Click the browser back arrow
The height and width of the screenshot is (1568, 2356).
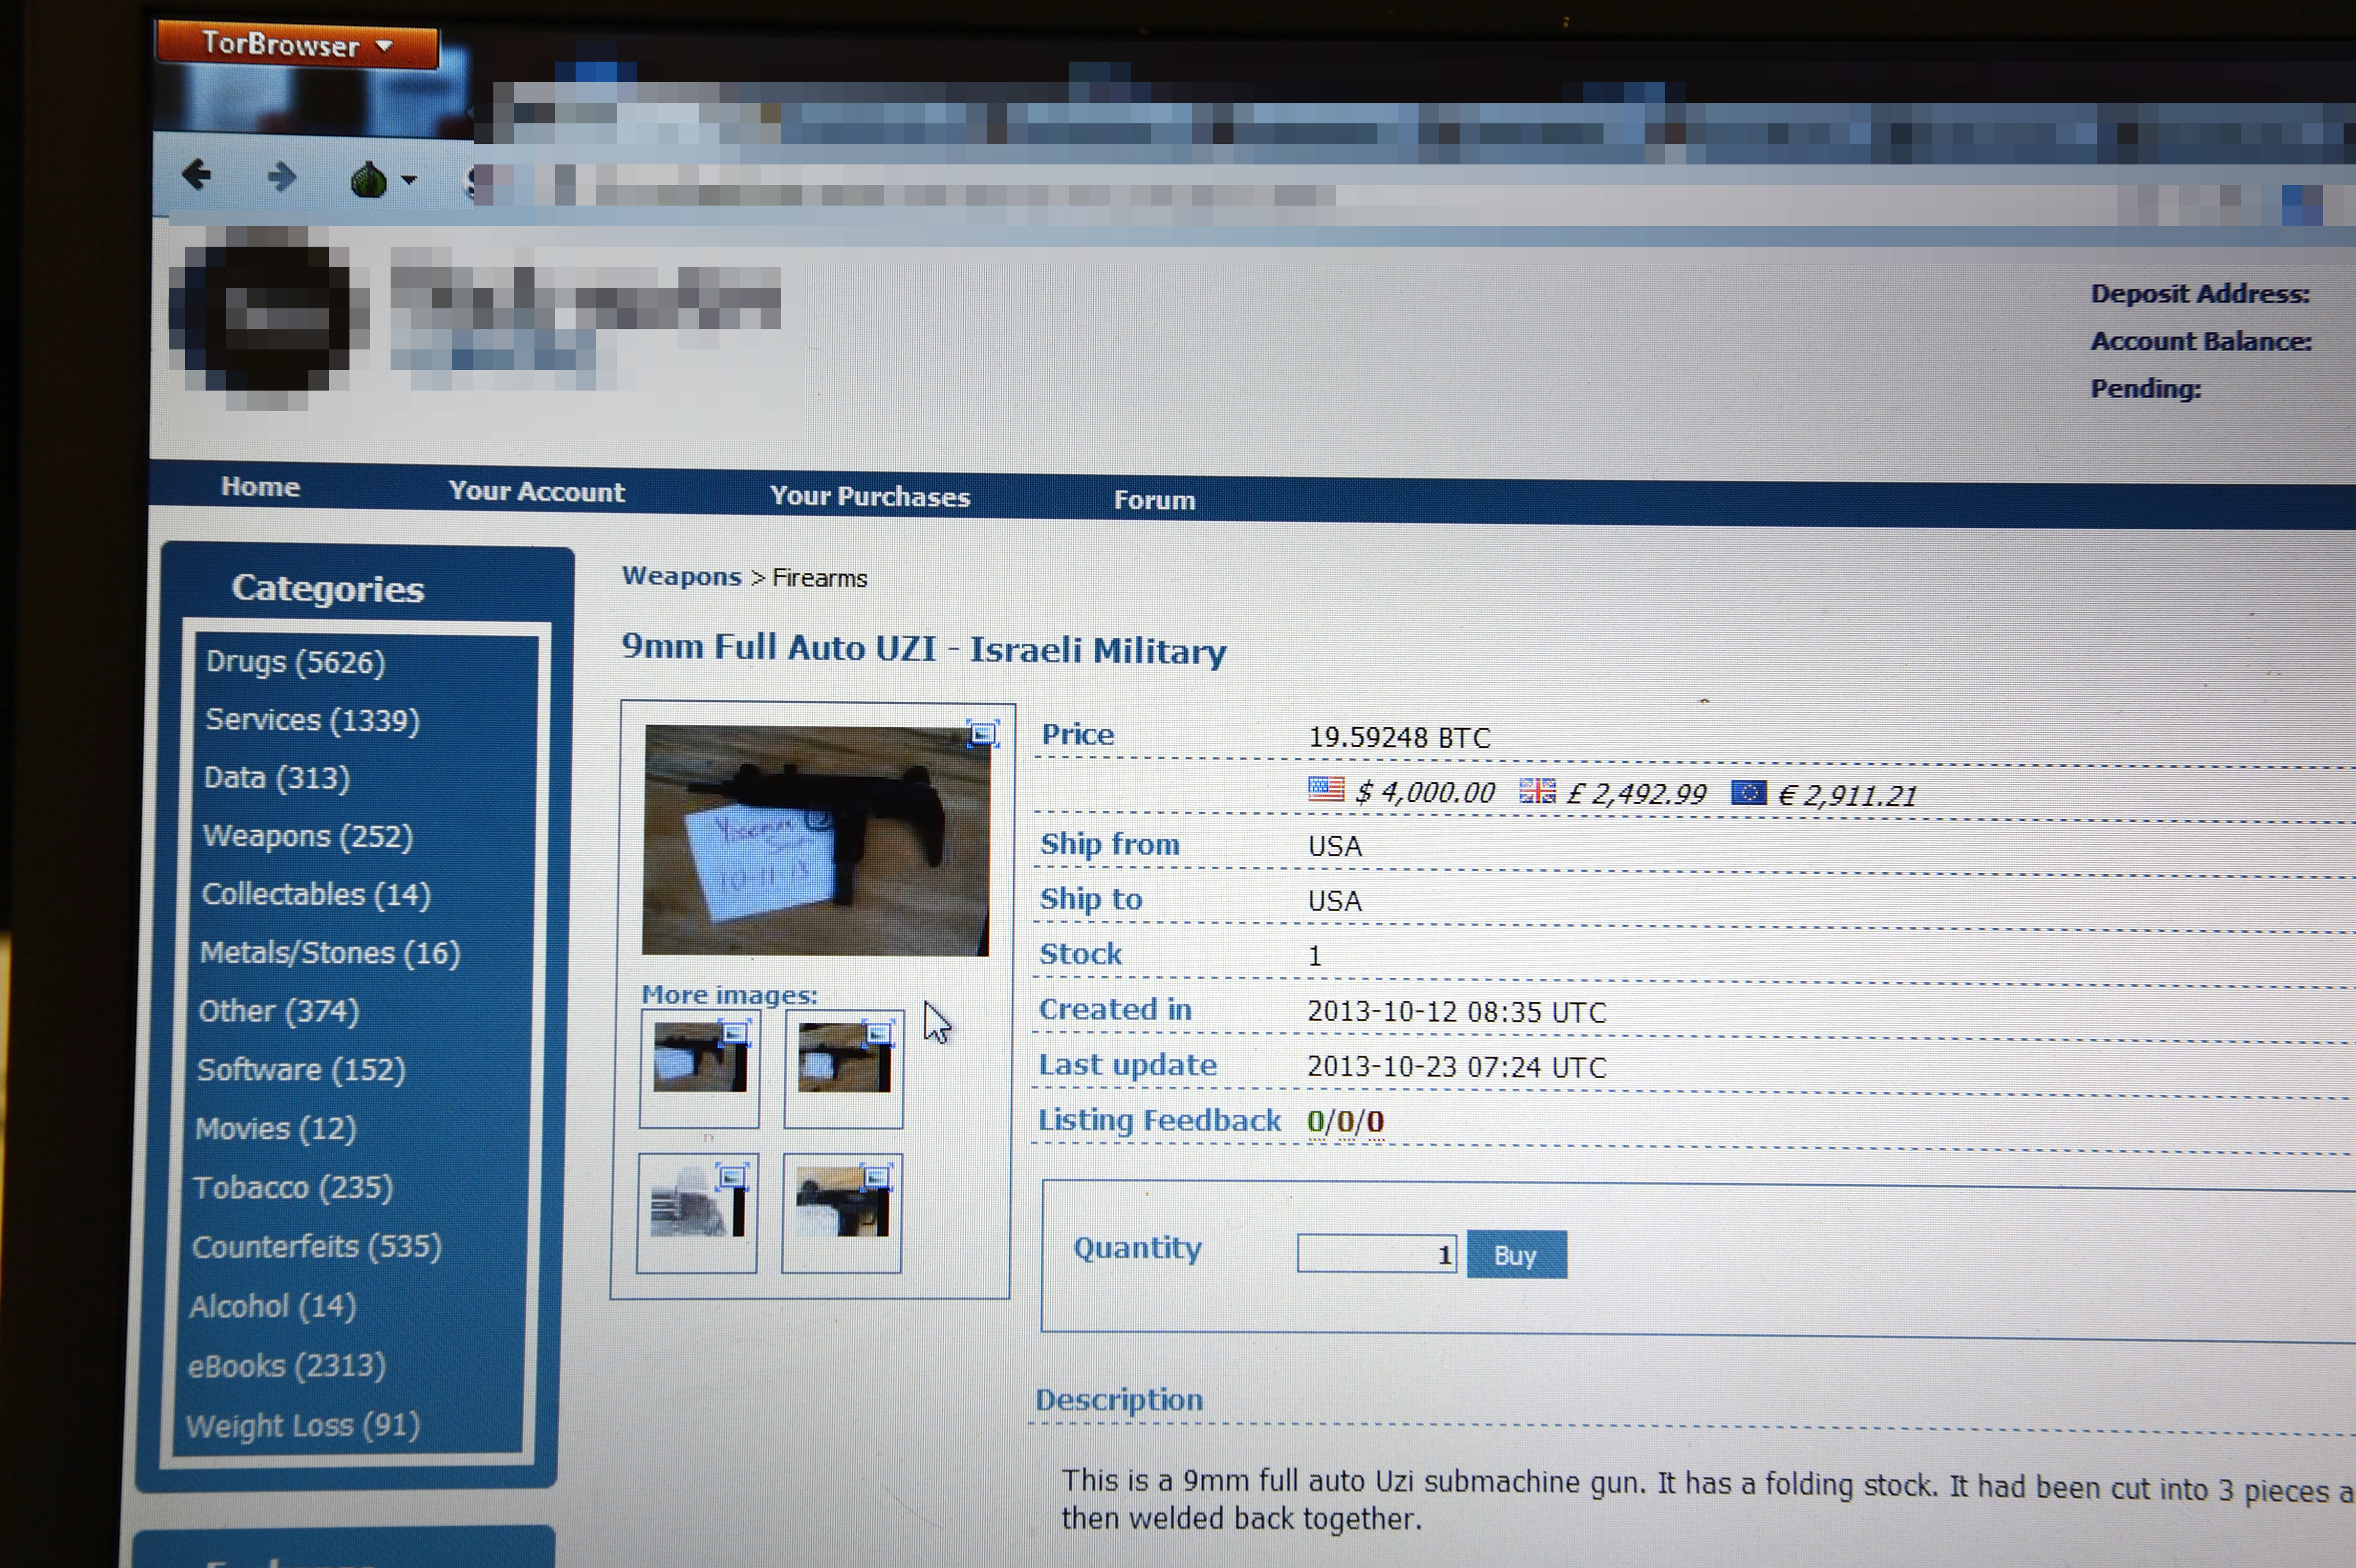[x=197, y=176]
